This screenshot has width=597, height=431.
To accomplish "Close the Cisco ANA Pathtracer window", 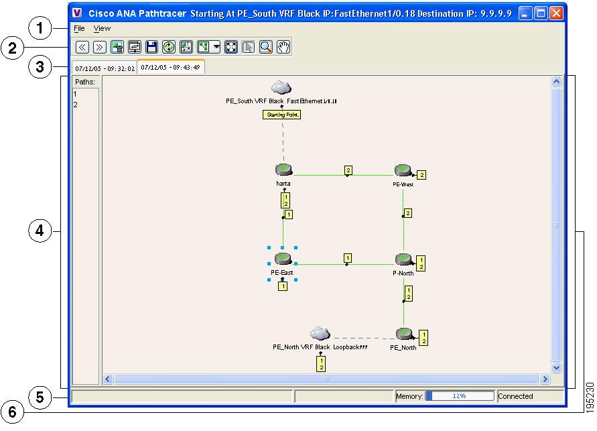I will point(556,13).
